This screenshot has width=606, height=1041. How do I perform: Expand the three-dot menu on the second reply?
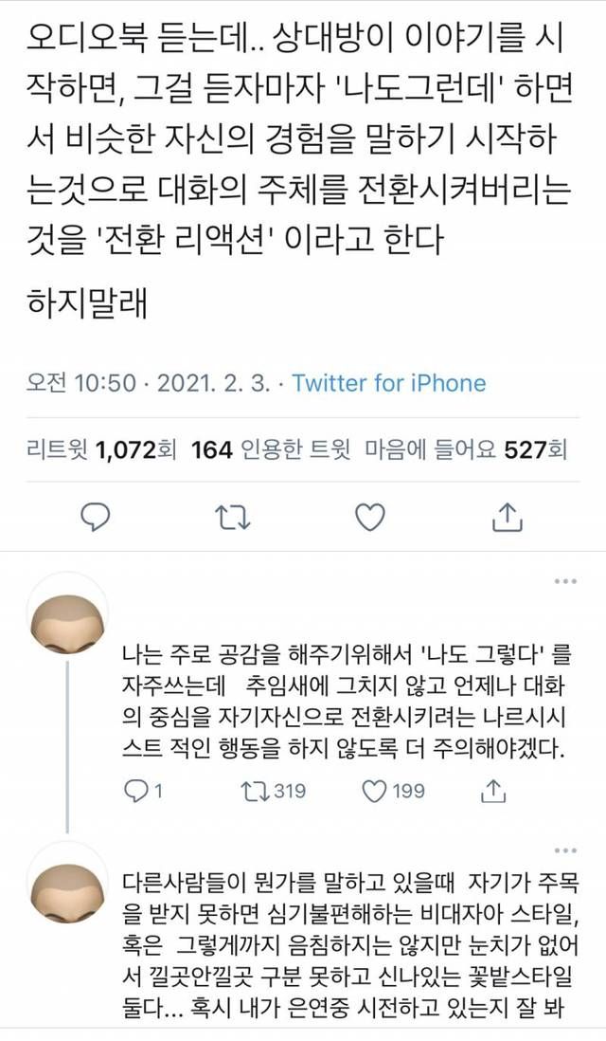pos(565,850)
